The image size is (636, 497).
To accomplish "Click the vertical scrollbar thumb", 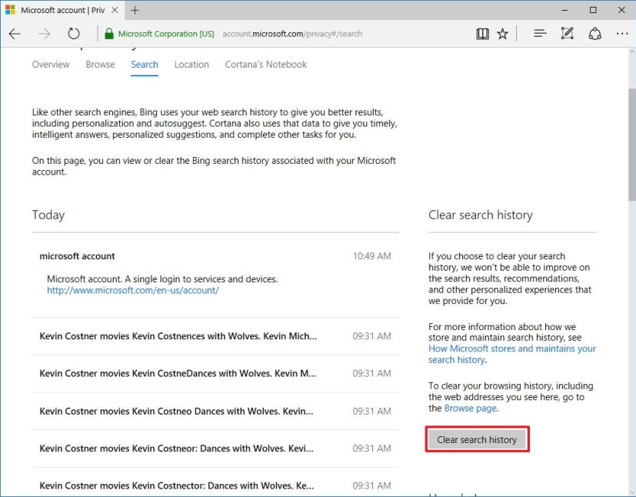I will click(632, 144).
